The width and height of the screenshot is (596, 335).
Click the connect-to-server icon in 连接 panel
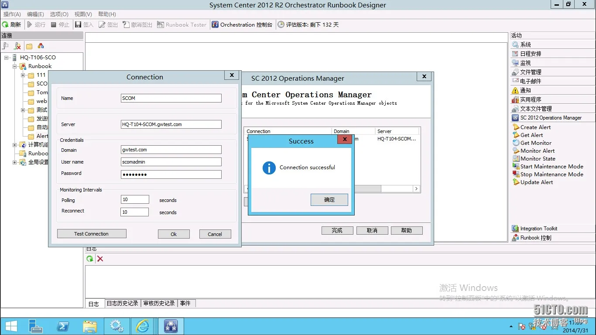6,46
